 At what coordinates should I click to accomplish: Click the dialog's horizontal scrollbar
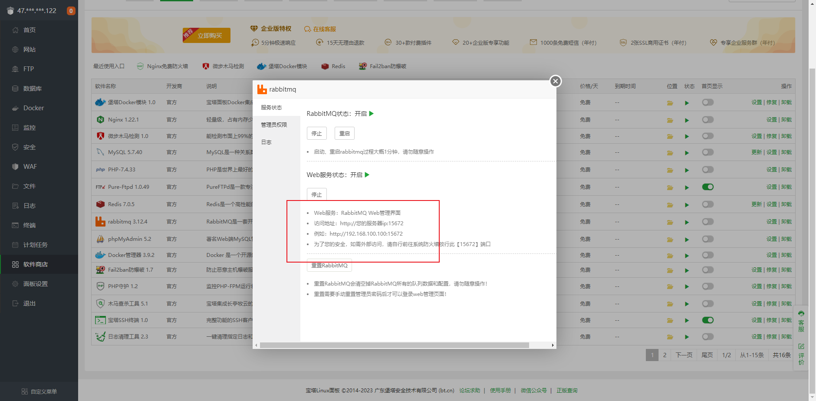394,345
